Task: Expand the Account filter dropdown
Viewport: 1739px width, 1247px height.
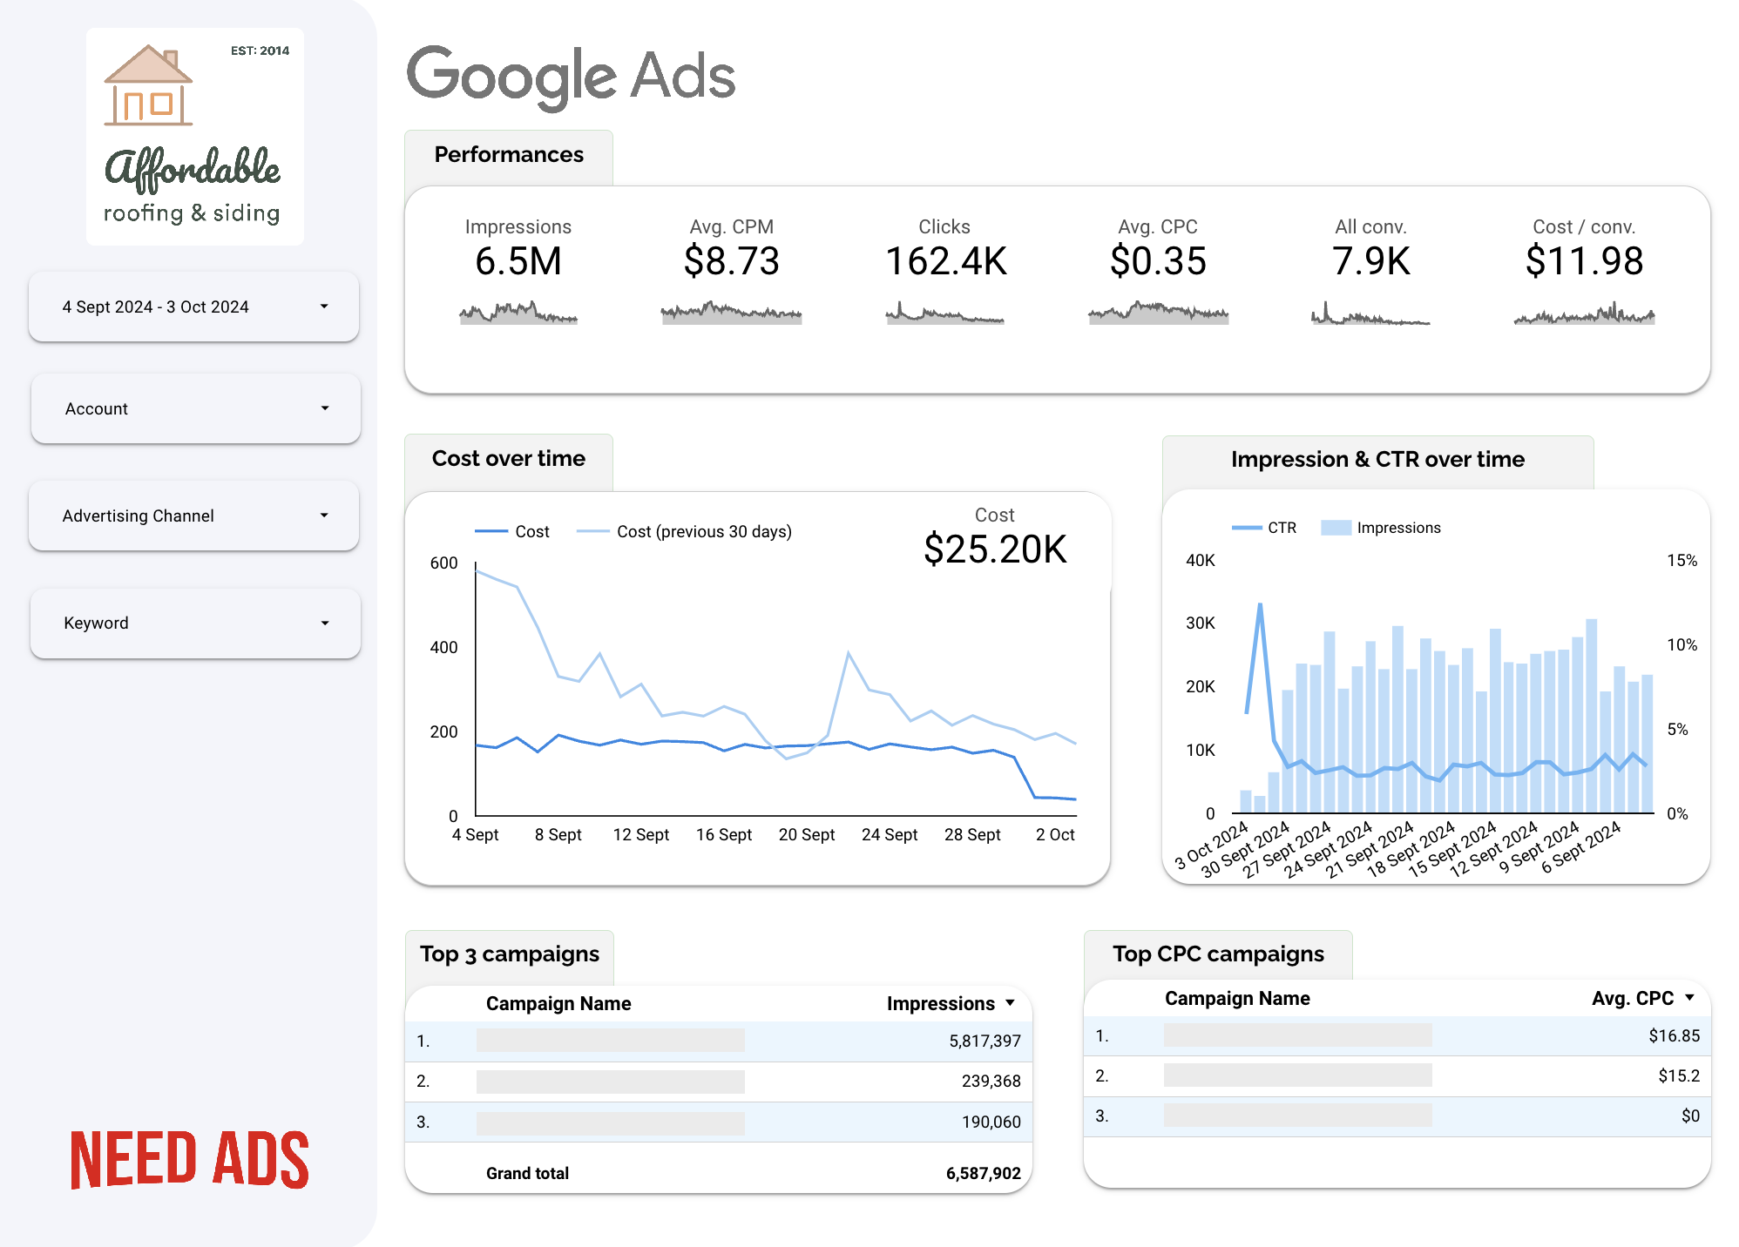Action: pyautogui.click(x=195, y=408)
